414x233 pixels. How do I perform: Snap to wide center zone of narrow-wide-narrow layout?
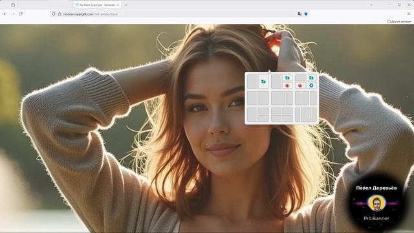(x=306, y=115)
